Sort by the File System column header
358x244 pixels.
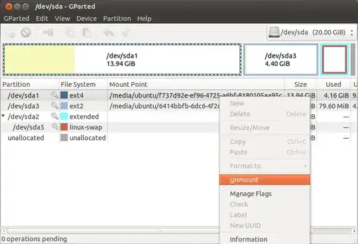pyautogui.click(x=84, y=84)
